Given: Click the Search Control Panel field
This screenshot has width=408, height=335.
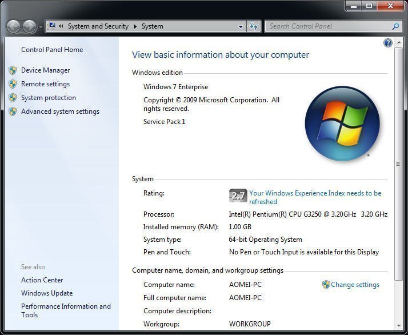Looking at the screenshot, I should [x=329, y=26].
